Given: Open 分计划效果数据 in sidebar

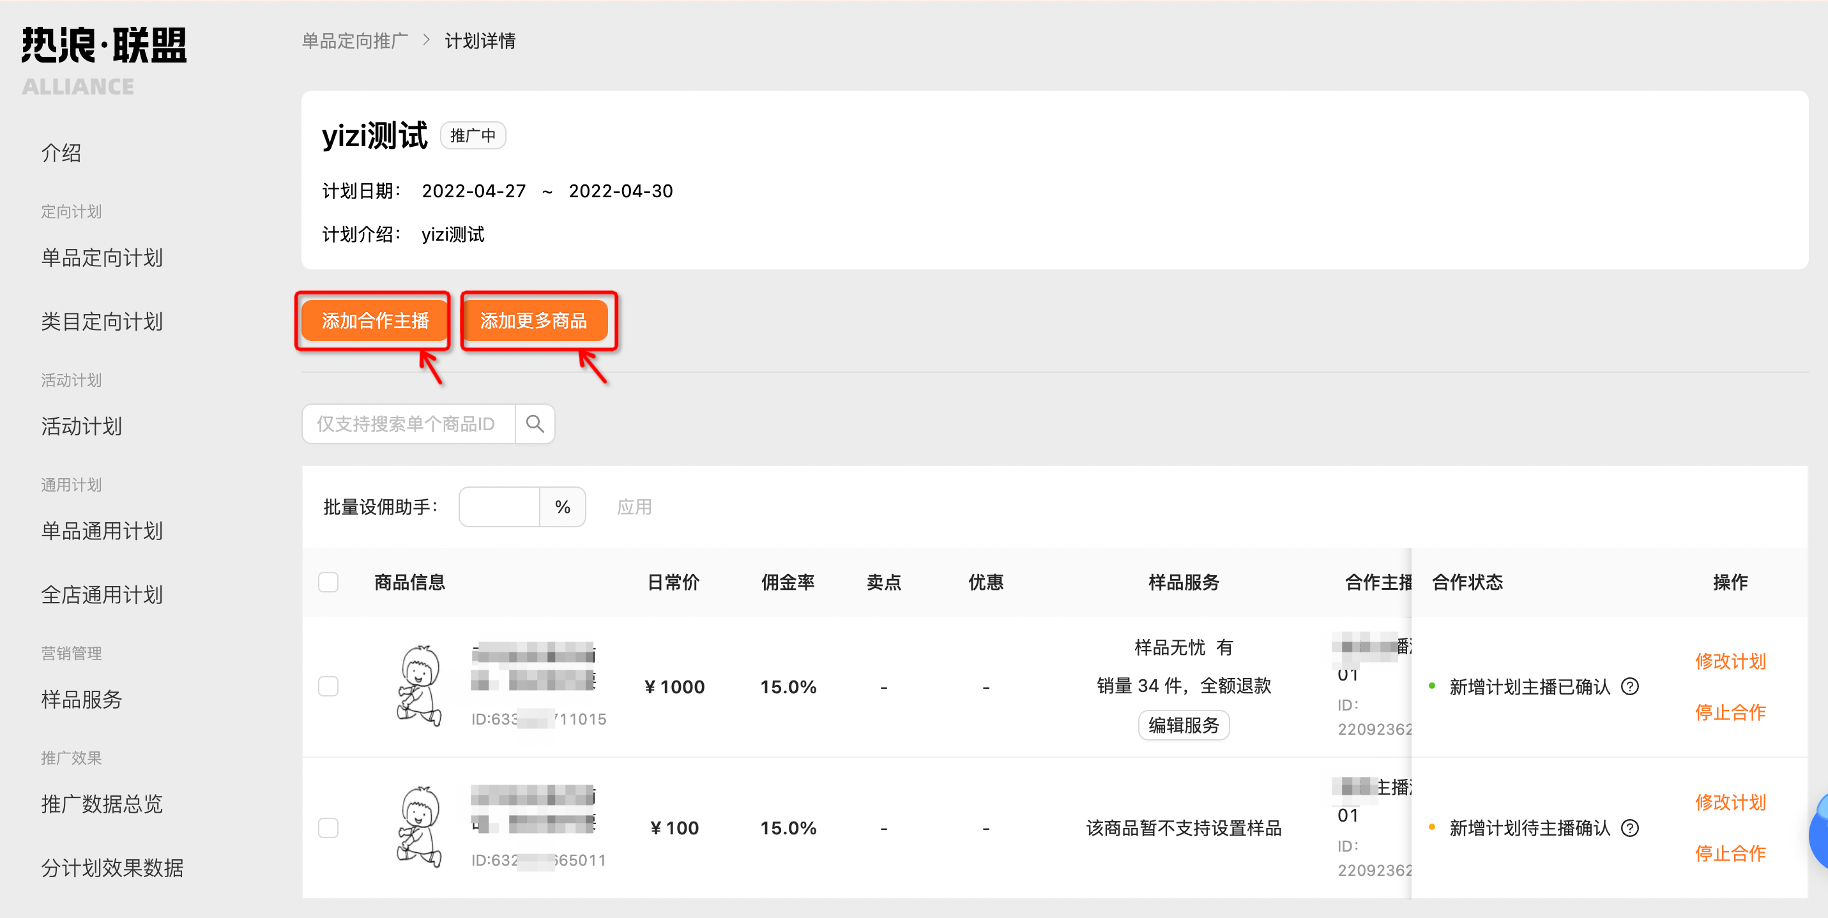Looking at the screenshot, I should click(x=112, y=868).
